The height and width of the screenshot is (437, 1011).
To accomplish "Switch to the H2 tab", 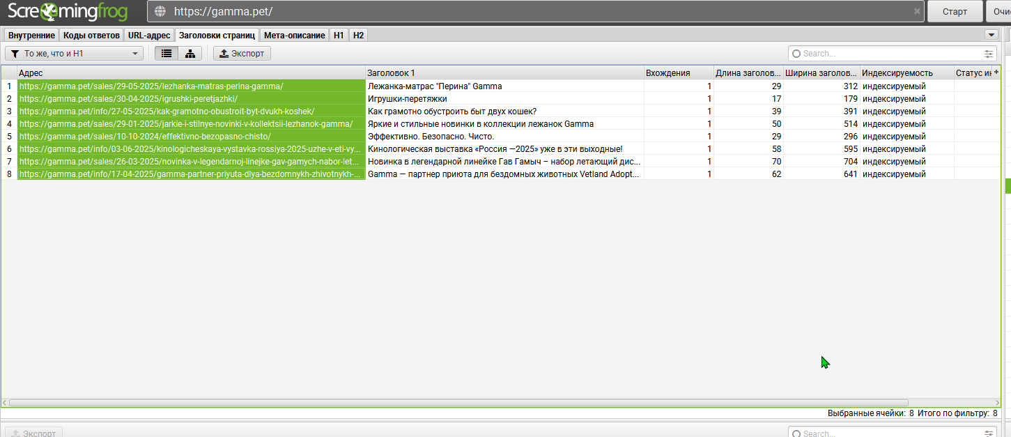I will pyautogui.click(x=358, y=35).
